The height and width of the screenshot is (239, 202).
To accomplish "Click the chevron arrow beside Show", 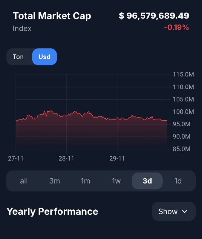I will point(185,212).
